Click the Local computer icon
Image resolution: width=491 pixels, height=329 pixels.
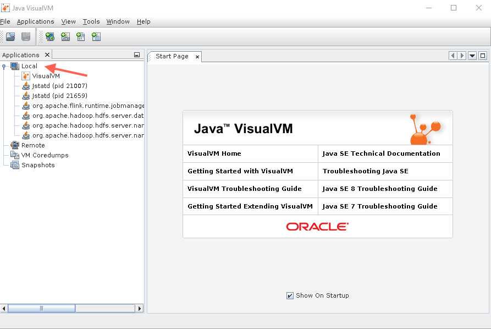(15, 66)
